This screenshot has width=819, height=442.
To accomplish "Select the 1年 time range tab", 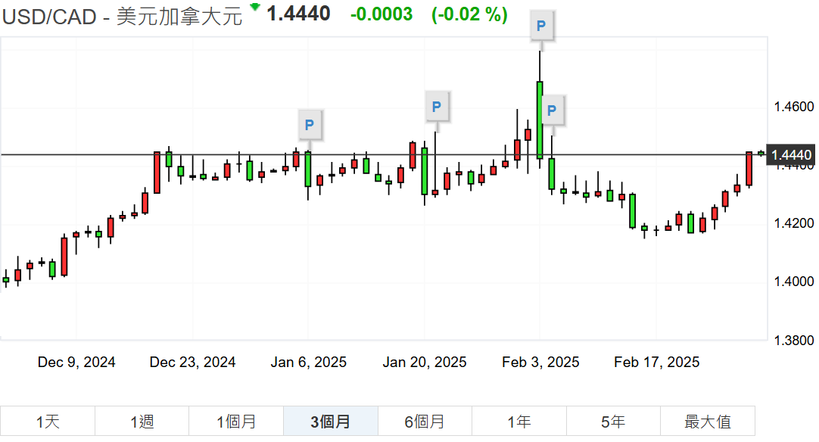I will tap(519, 421).
